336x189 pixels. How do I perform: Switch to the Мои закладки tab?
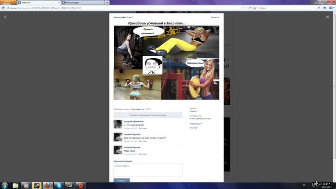[x=83, y=2]
